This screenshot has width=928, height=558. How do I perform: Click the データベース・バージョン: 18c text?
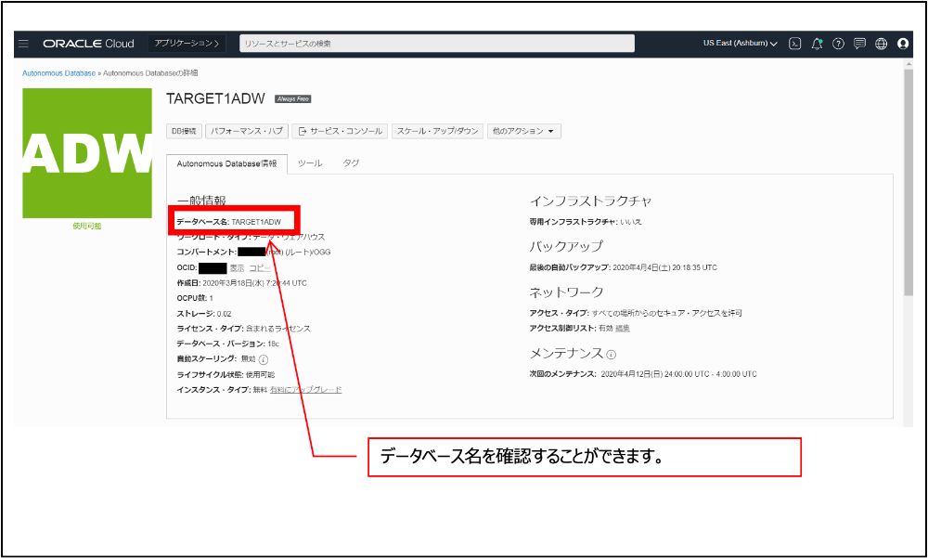coord(228,344)
